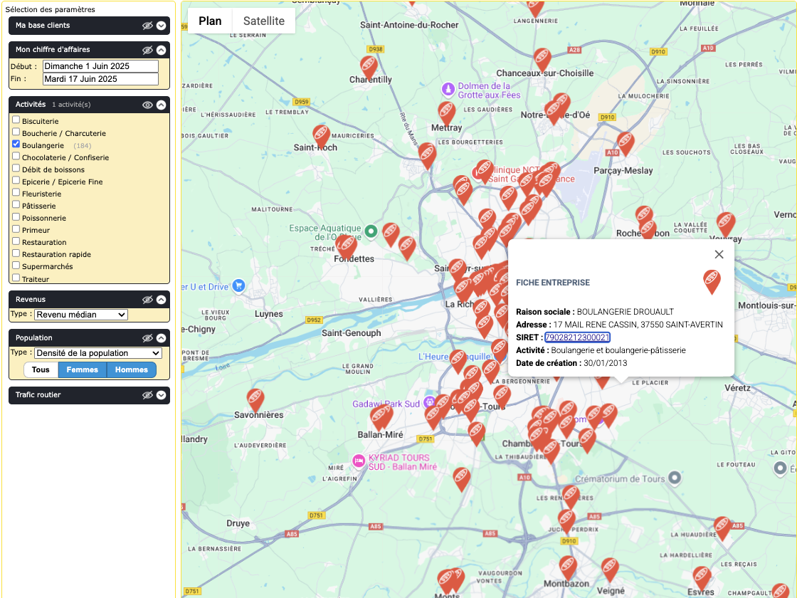Click the Kyriad Tours Sud hotel icon
The image size is (797, 598).
(x=359, y=461)
